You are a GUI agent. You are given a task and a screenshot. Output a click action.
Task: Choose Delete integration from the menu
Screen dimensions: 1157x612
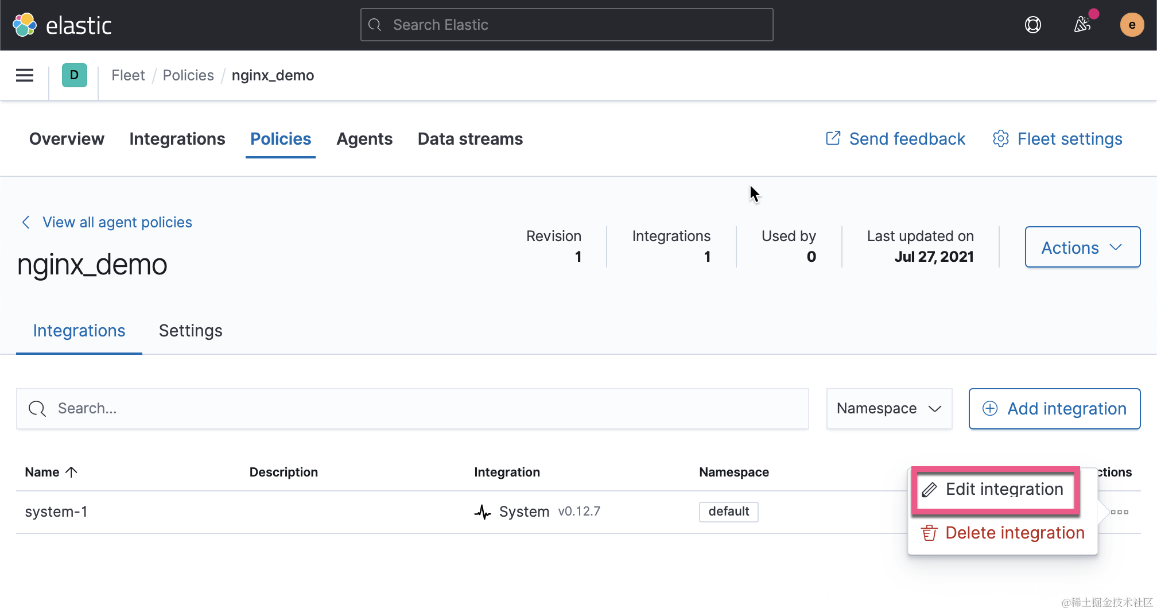tap(1003, 533)
